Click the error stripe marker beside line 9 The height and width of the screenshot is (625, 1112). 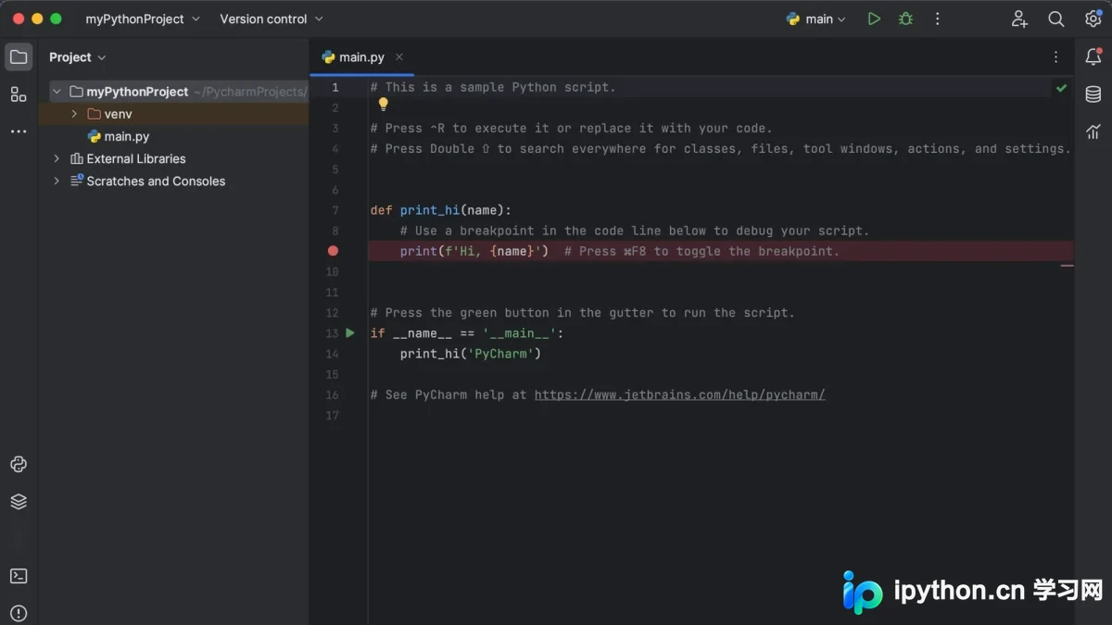(1067, 266)
